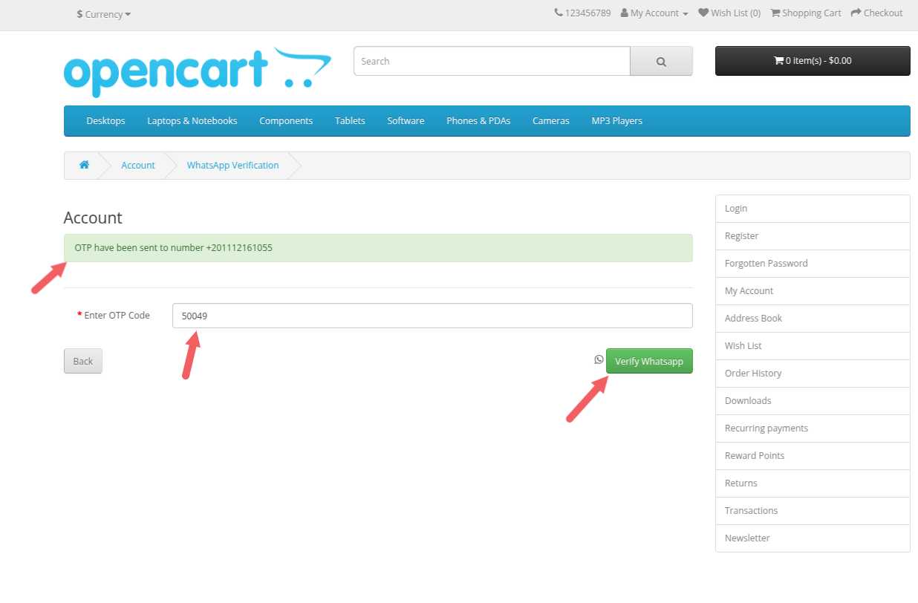The image size is (918, 603).
Task: Select Cameras in navigation bar
Action: tap(551, 120)
